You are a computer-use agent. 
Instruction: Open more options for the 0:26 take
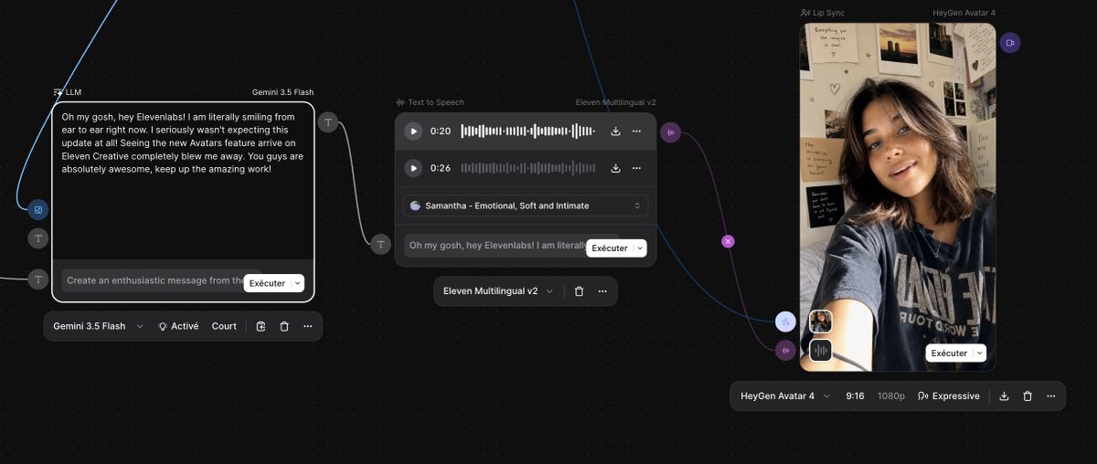636,168
